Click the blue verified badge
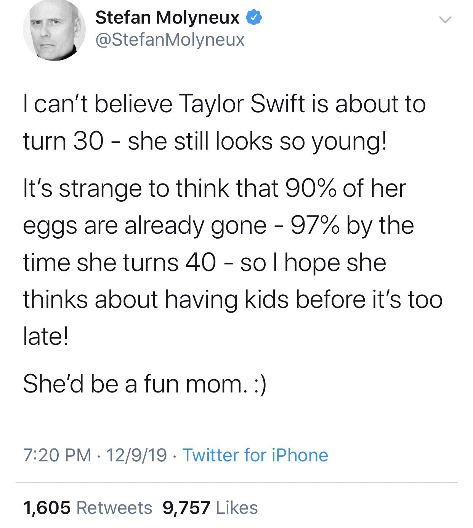The height and width of the screenshot is (528, 473). pyautogui.click(x=254, y=18)
